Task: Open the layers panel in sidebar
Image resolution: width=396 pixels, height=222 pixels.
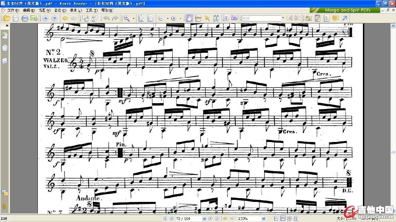Action: tap(4, 61)
